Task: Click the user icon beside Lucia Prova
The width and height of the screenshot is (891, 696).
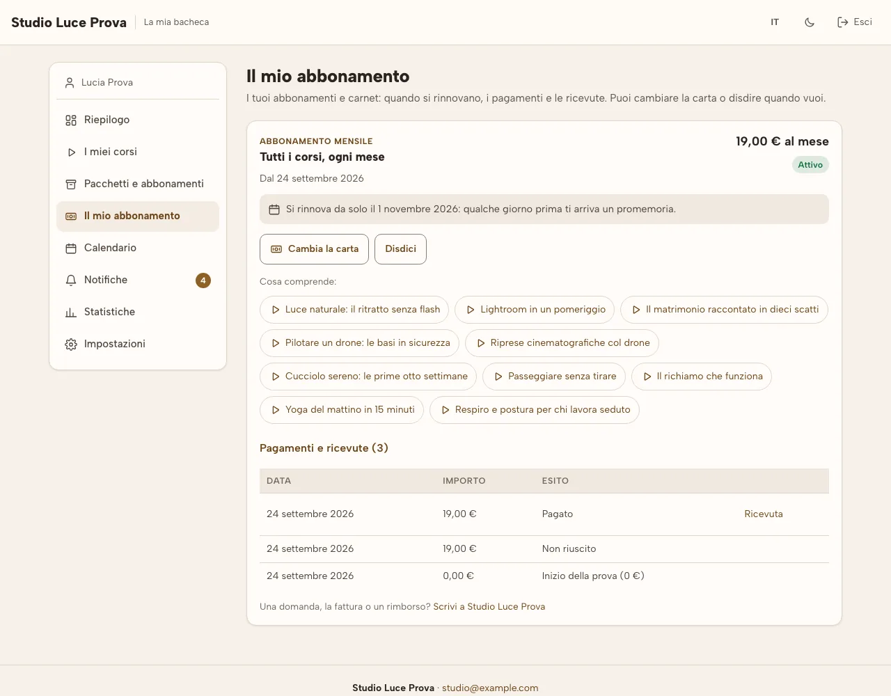Action: [70, 83]
